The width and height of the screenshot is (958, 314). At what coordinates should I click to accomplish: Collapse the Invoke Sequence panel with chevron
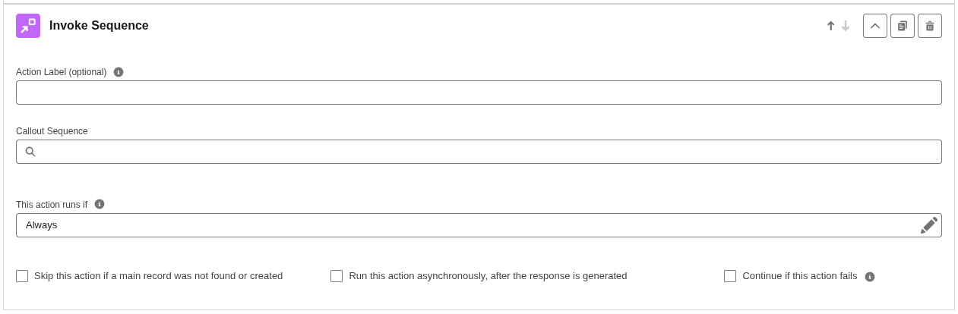click(x=875, y=26)
